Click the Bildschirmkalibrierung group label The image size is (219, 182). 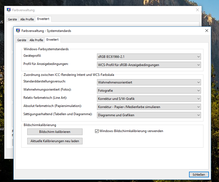[x=40, y=125]
